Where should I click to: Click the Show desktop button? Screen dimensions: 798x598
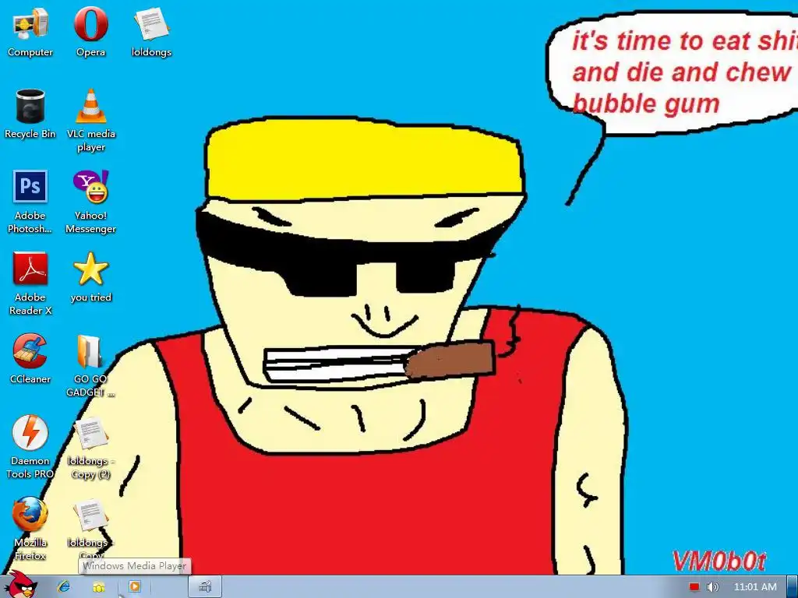tap(793, 587)
